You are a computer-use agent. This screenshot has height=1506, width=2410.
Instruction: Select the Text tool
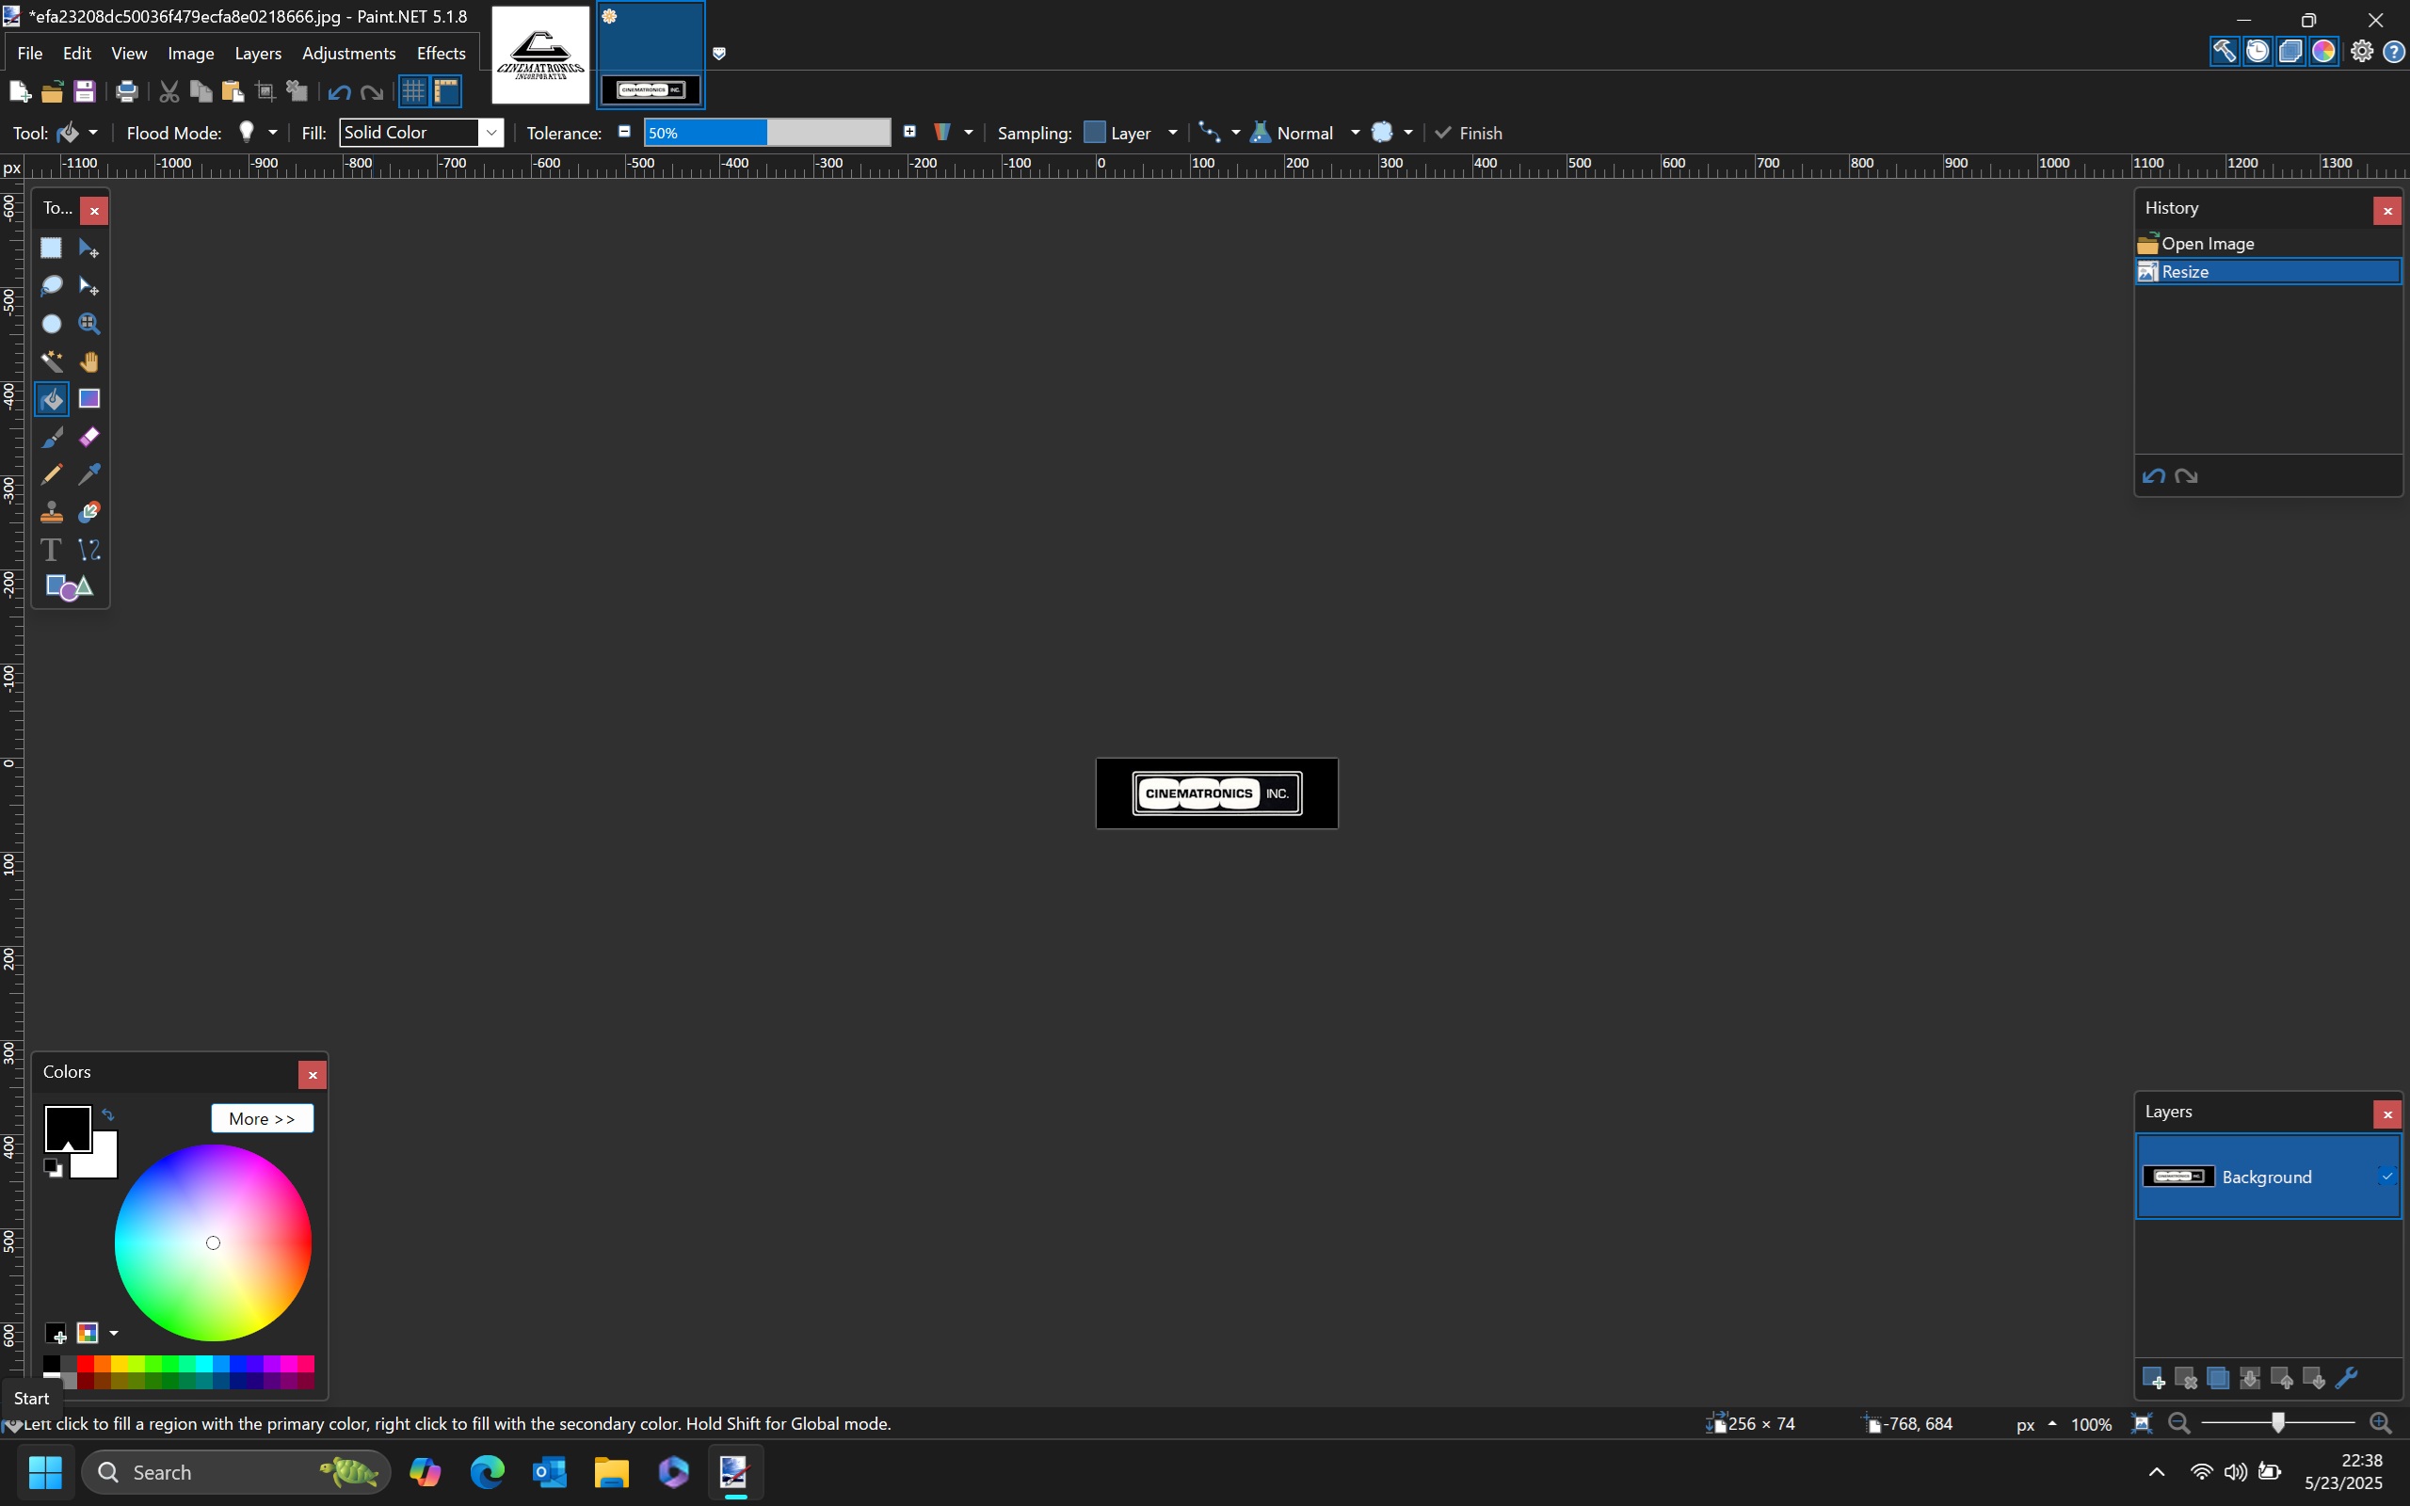tap(52, 550)
